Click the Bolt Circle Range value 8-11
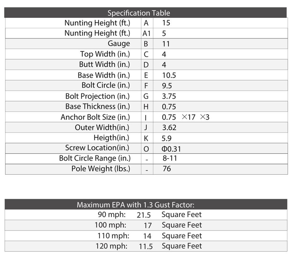Screen dimensions: 292x256 170,158
